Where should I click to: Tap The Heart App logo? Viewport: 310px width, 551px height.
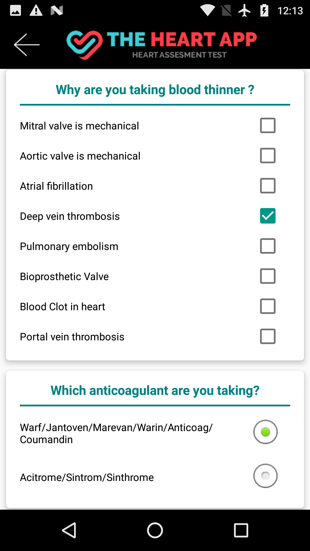tap(161, 45)
